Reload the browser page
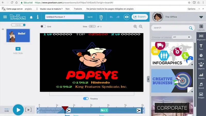 tap(12, 3)
